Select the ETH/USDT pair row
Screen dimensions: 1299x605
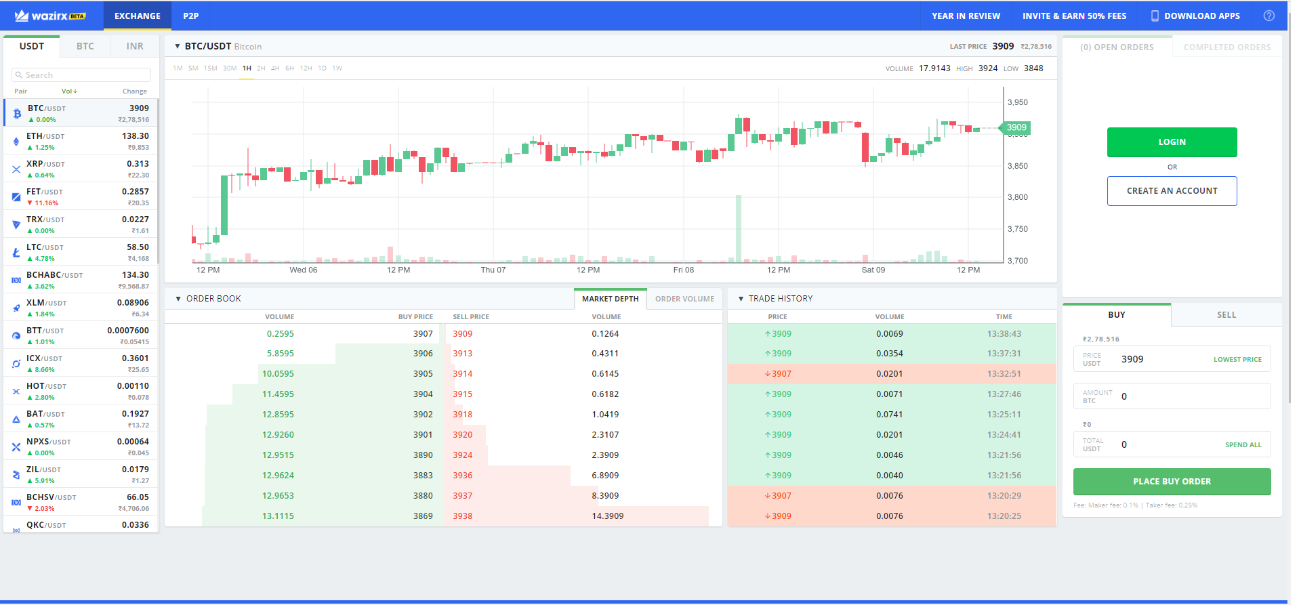pos(81,141)
